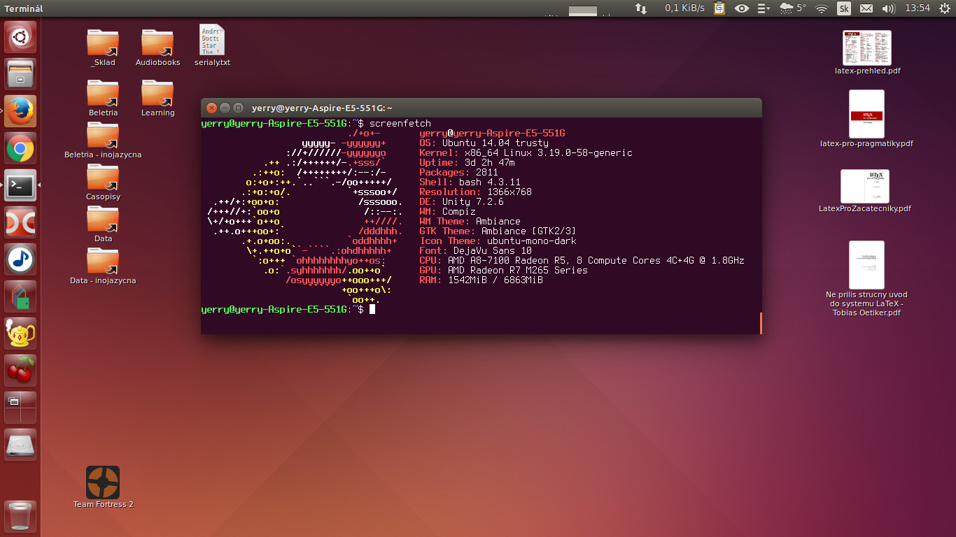Open LatexProZacatecniky.pdf file

coord(865,191)
